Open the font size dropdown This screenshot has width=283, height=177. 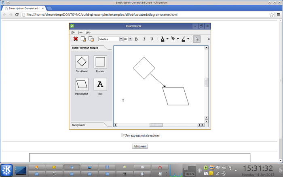click(130, 39)
